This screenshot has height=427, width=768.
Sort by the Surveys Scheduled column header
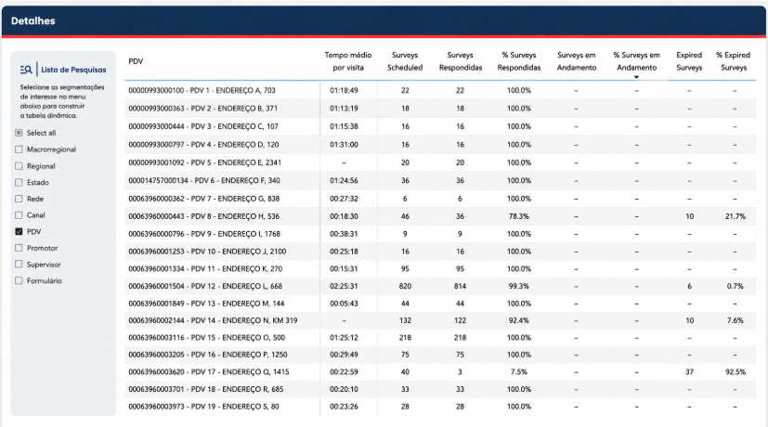[405, 61]
